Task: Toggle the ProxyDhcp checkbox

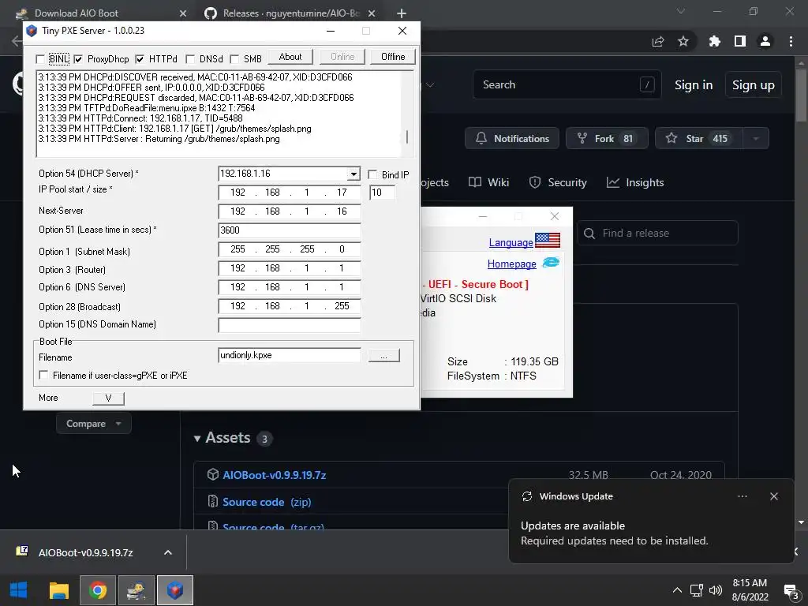Action: pos(78,59)
